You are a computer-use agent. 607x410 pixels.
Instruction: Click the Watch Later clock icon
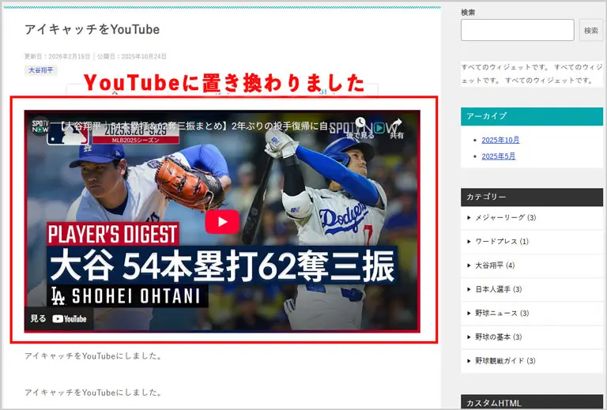(x=360, y=122)
